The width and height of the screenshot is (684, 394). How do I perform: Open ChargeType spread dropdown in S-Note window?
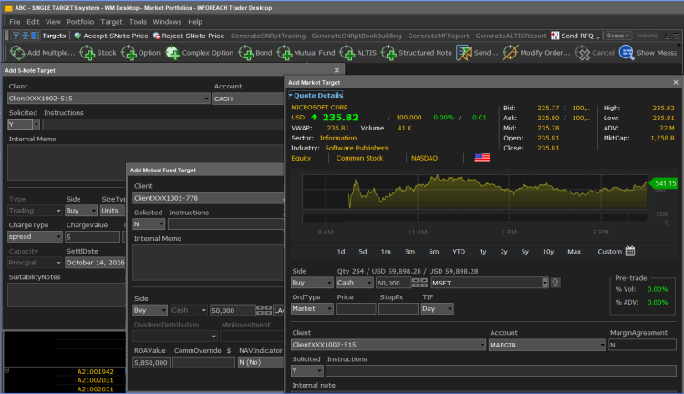59,237
